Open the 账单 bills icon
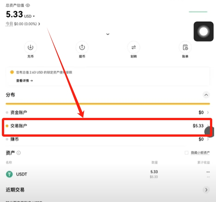 185,47
